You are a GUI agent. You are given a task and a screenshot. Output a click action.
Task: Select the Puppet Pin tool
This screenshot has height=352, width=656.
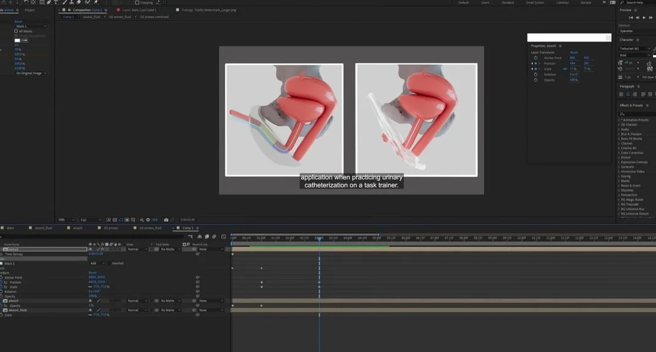coord(96,2)
